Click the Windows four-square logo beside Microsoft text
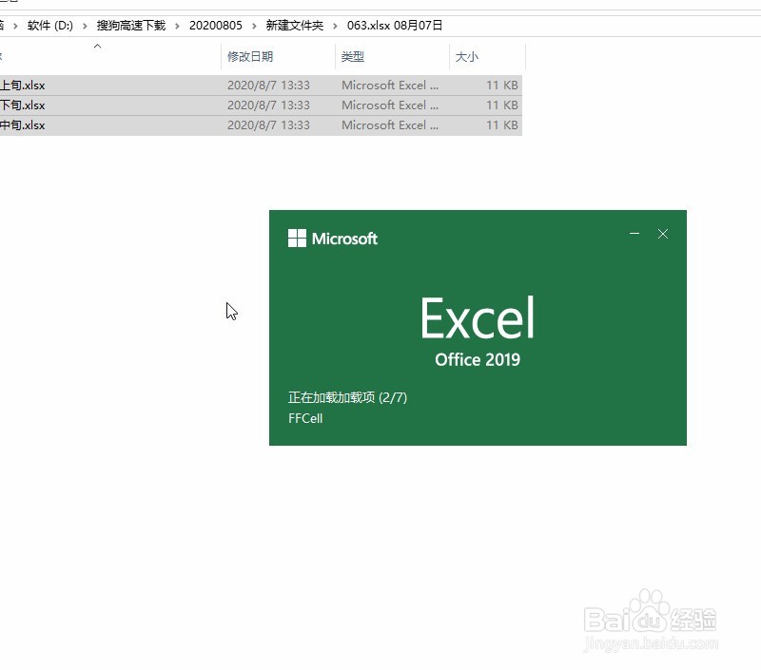 click(x=295, y=238)
